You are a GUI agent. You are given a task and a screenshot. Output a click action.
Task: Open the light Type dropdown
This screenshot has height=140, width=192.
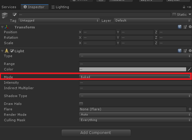pyautogui.click(x=135, y=56)
